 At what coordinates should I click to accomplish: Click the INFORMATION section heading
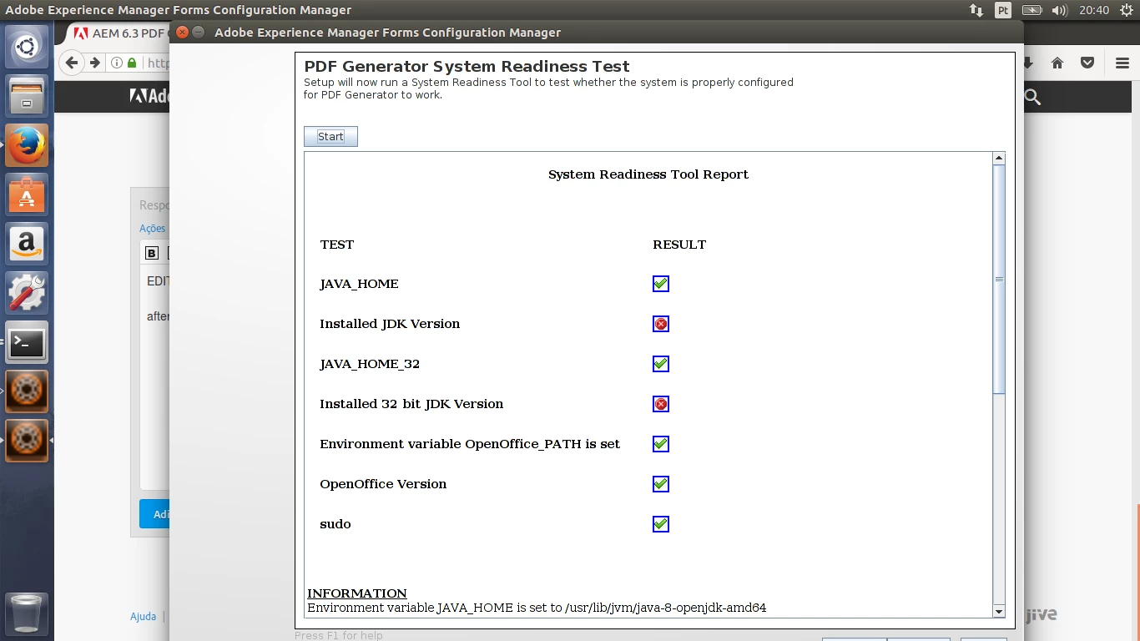[357, 593]
